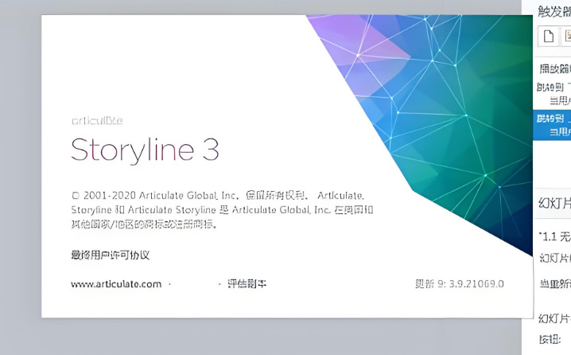Open the www.articulate.com website link
This screenshot has width=571, height=355.
coord(116,284)
